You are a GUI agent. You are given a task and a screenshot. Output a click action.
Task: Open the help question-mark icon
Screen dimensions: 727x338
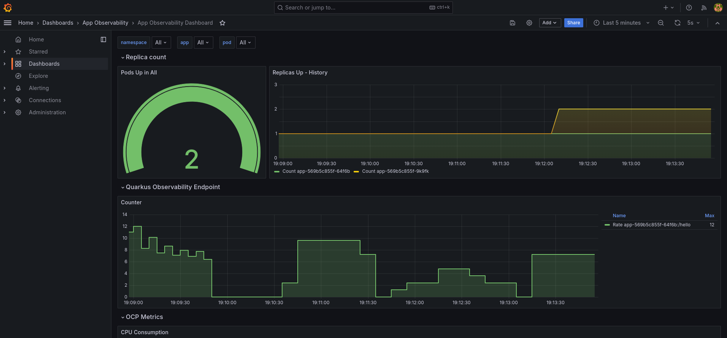coord(689,8)
